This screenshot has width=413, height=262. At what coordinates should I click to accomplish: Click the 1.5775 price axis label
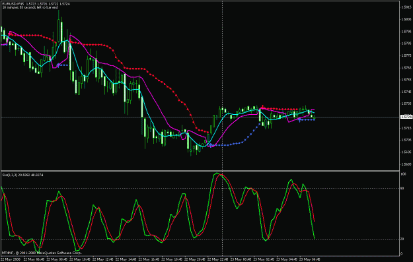[406, 56]
